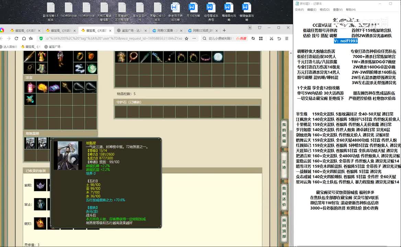The image size is (401, 247).
Task: Click the browser forward arrow
Action: pos(9,38)
